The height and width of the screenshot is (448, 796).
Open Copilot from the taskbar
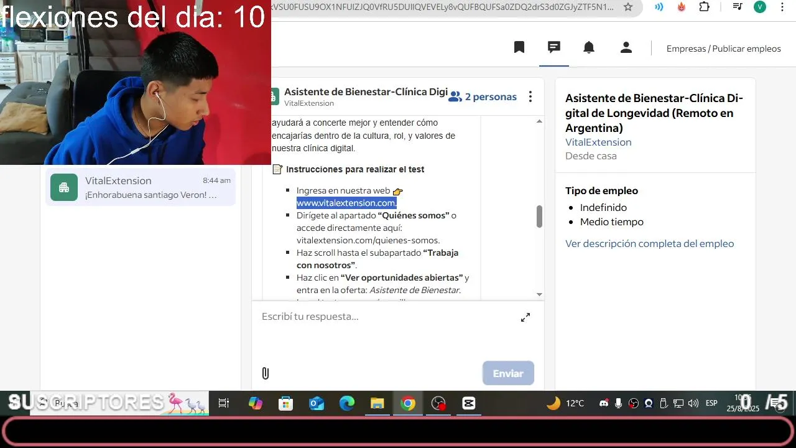pyautogui.click(x=255, y=403)
